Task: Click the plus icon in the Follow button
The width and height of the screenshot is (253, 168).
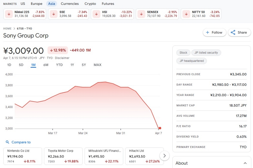Action: [208, 32]
